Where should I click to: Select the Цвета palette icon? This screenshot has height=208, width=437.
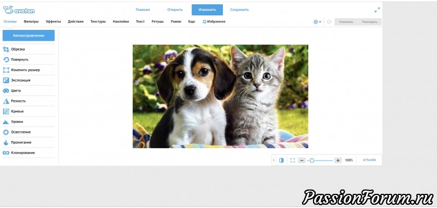pos(6,90)
